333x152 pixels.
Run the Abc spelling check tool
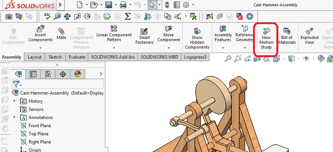47,16
